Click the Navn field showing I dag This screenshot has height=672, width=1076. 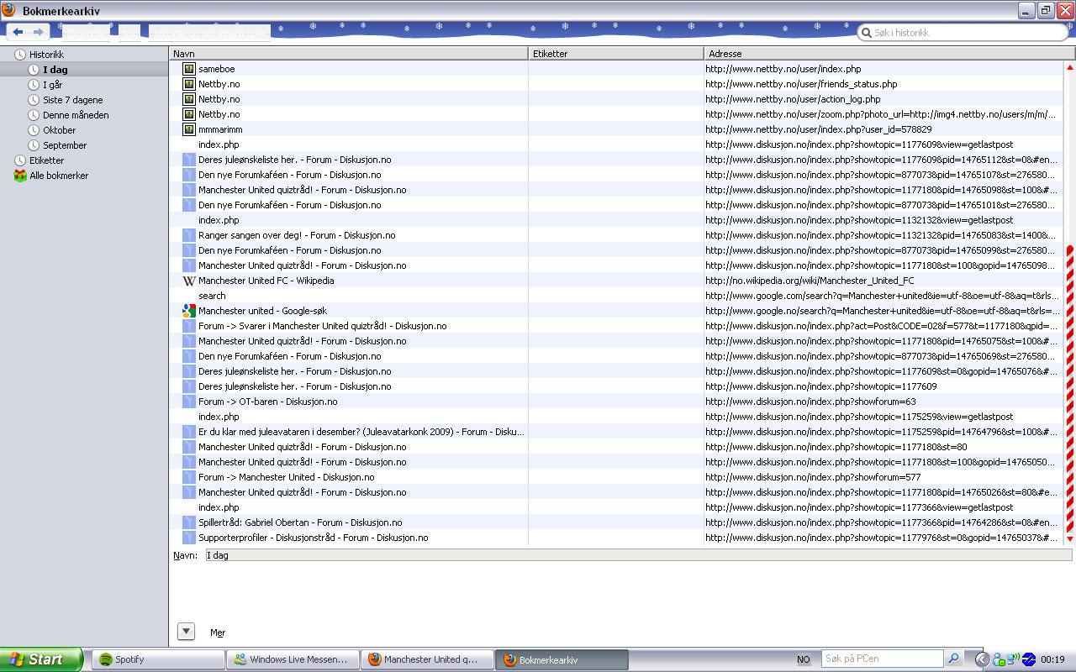click(x=638, y=555)
